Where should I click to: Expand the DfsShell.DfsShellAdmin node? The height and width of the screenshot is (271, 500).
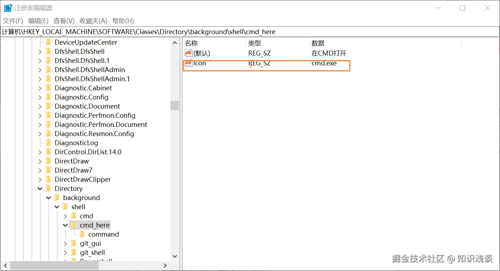(40, 70)
